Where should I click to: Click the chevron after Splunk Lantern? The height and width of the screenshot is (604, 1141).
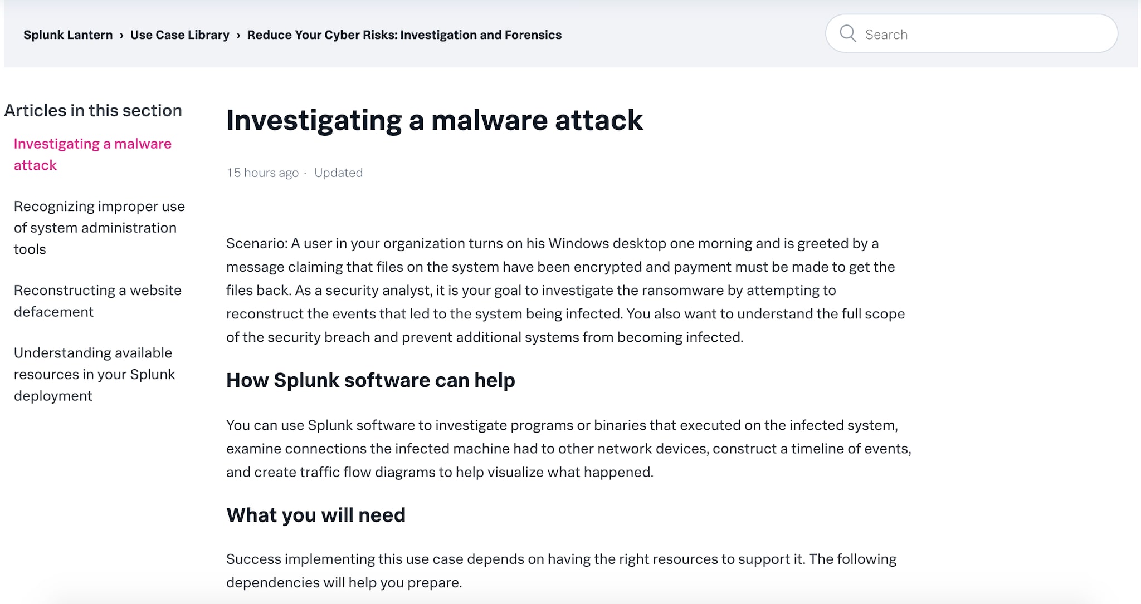pos(121,35)
